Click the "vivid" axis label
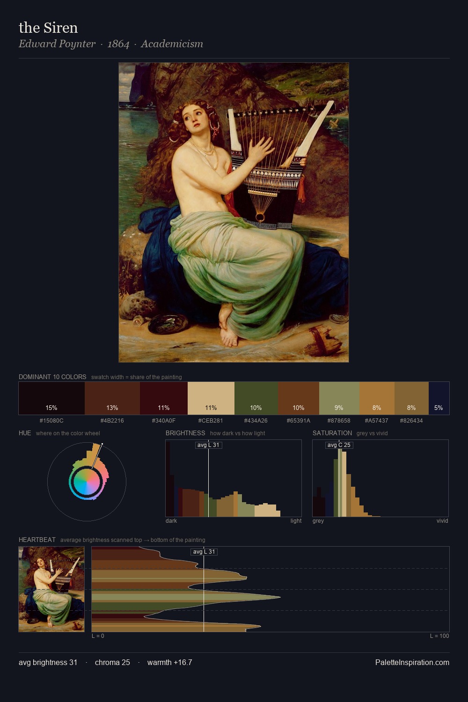 pos(442,521)
